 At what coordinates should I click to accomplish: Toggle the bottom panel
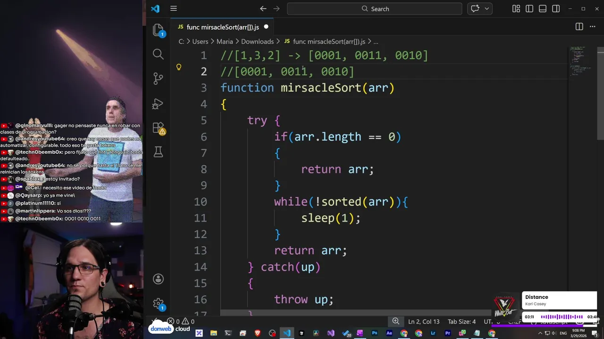coord(543,8)
